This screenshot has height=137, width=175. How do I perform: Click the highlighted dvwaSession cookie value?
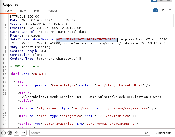tap(87, 39)
